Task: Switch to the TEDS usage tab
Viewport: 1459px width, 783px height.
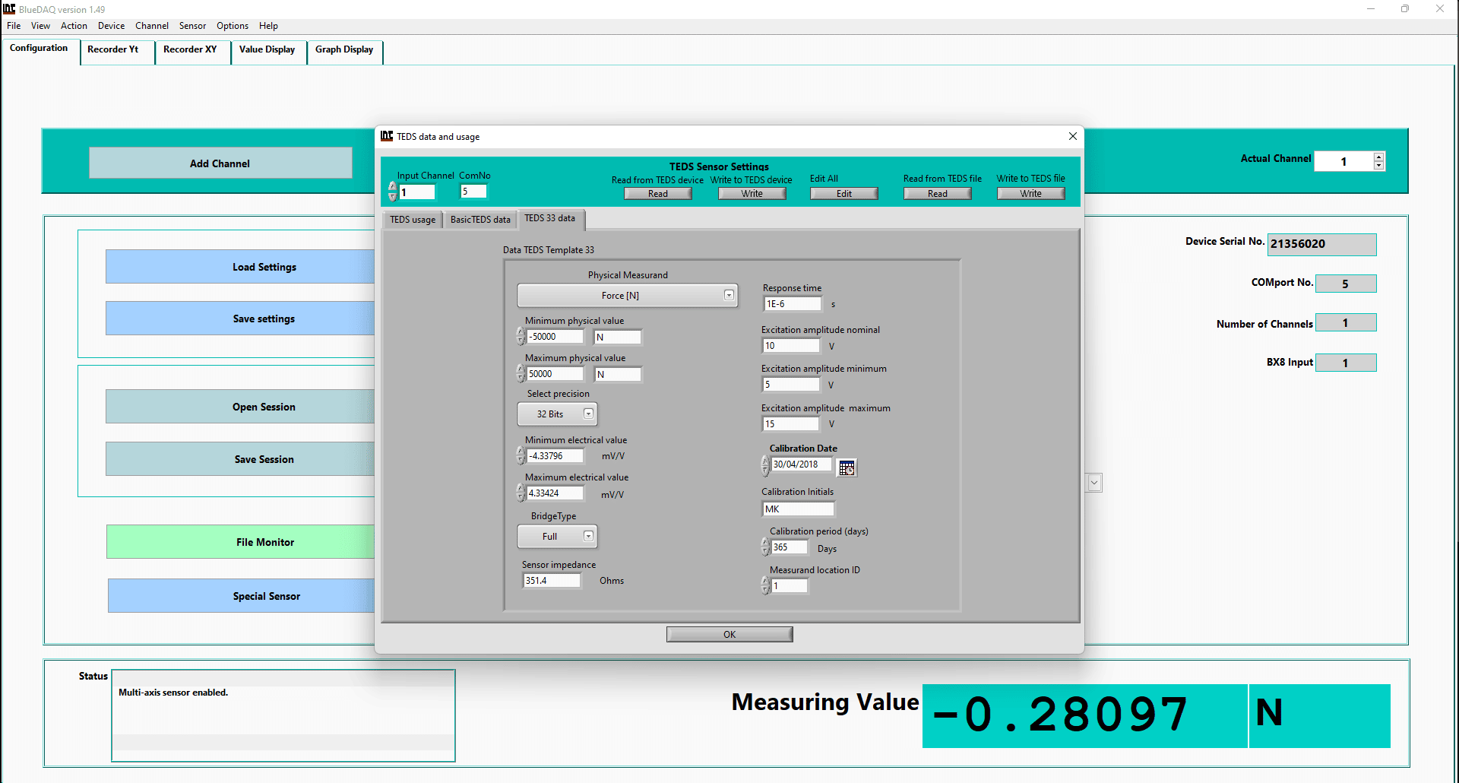Action: [413, 220]
